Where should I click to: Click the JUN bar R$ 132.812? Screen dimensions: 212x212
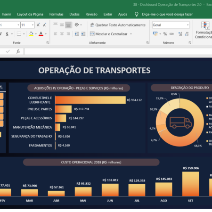point(110,190)
